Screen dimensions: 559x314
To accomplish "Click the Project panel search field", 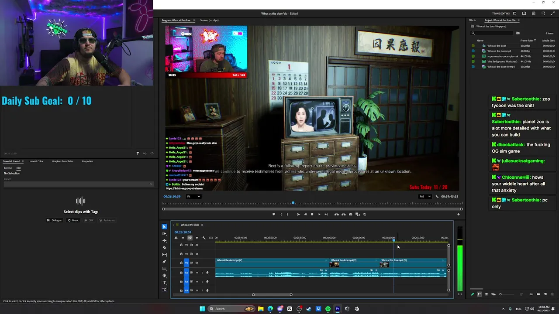I will pos(491,33).
